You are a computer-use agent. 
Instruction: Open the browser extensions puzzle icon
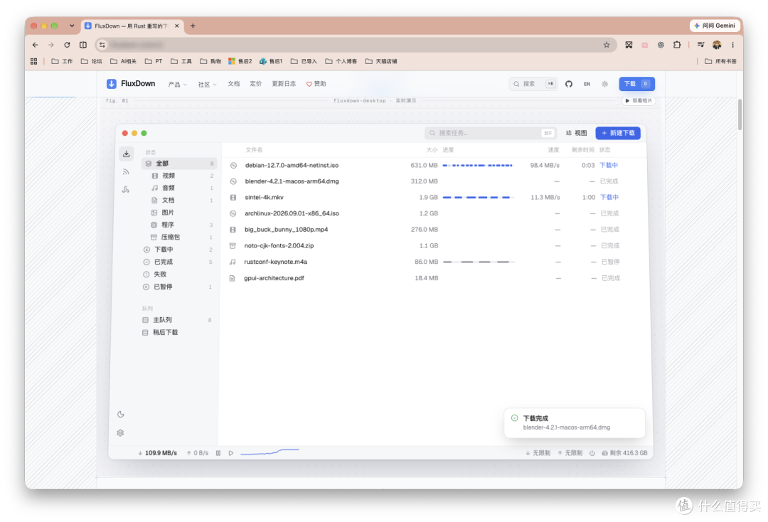(677, 45)
